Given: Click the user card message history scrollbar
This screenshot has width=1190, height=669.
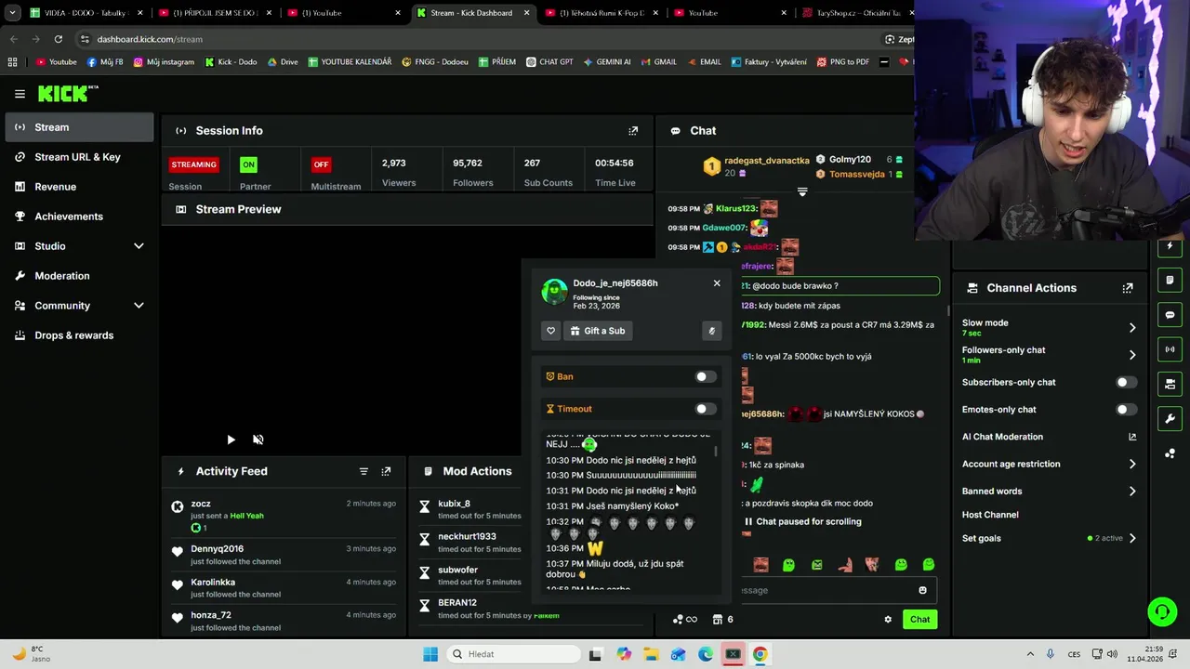Looking at the screenshot, I should click(x=716, y=452).
